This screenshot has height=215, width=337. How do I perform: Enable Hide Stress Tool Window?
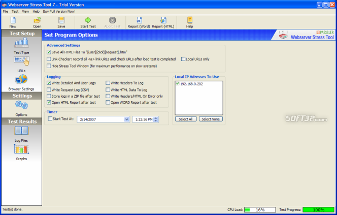click(49, 66)
